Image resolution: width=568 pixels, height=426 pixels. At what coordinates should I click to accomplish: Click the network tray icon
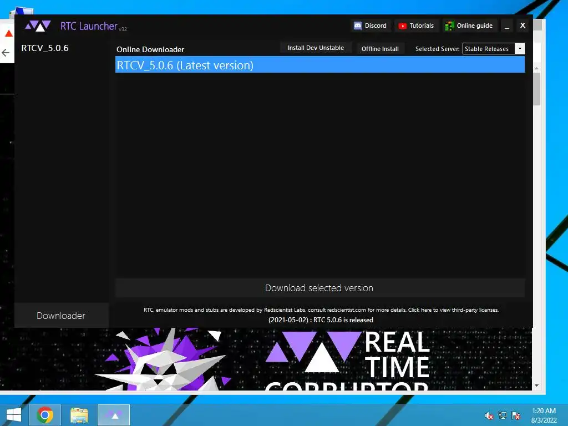[x=502, y=415]
